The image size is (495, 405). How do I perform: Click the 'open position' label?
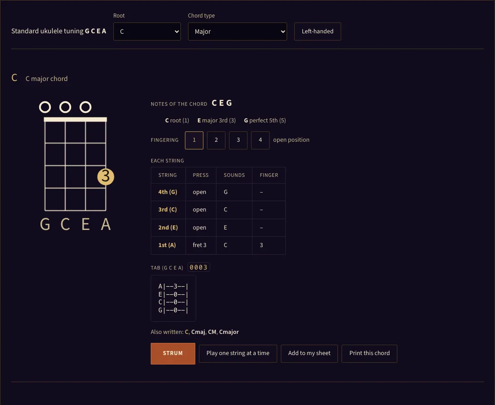tap(291, 140)
